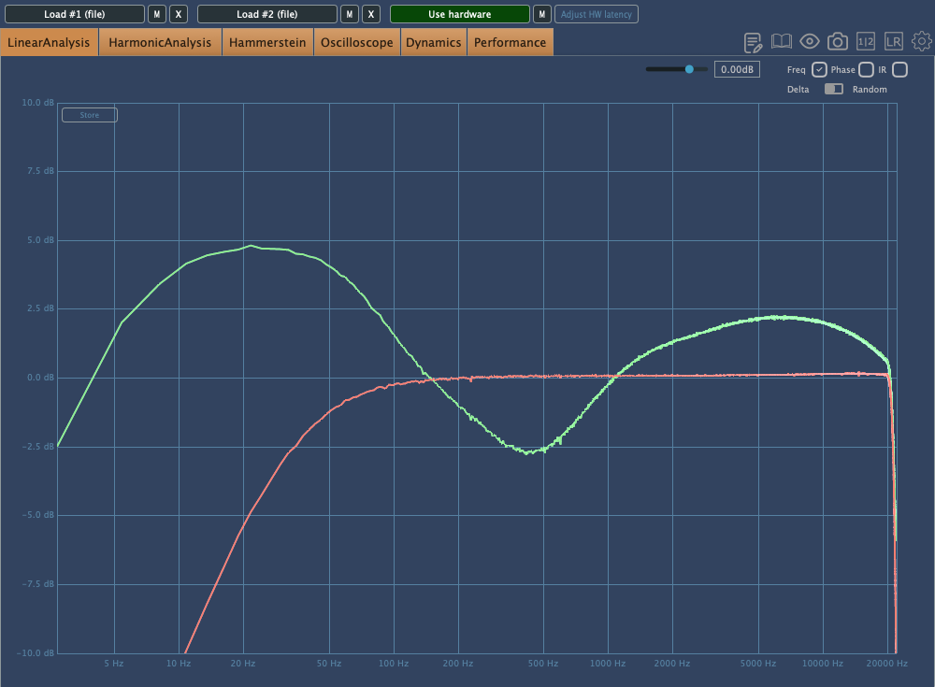
Task: Open the notes editor icon
Action: point(753,42)
